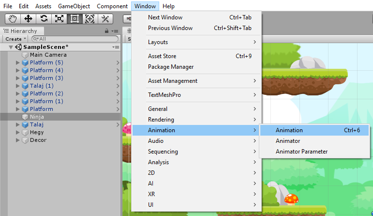Toggle the Hierarchy panel lock icon
This screenshot has height=216, width=373.
[x=106, y=31]
